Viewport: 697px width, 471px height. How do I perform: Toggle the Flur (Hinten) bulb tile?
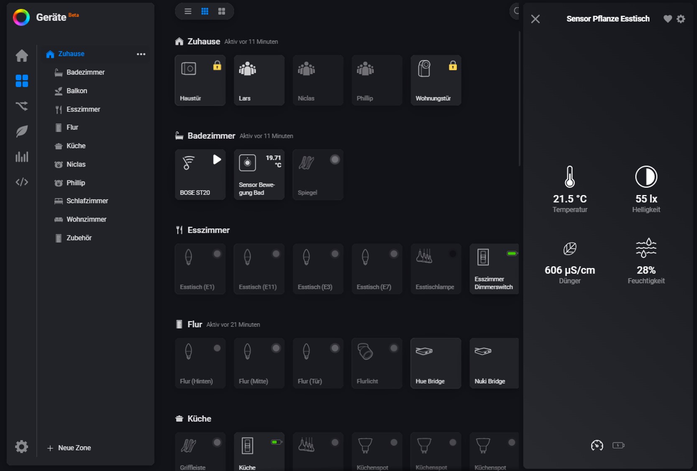pyautogui.click(x=200, y=363)
